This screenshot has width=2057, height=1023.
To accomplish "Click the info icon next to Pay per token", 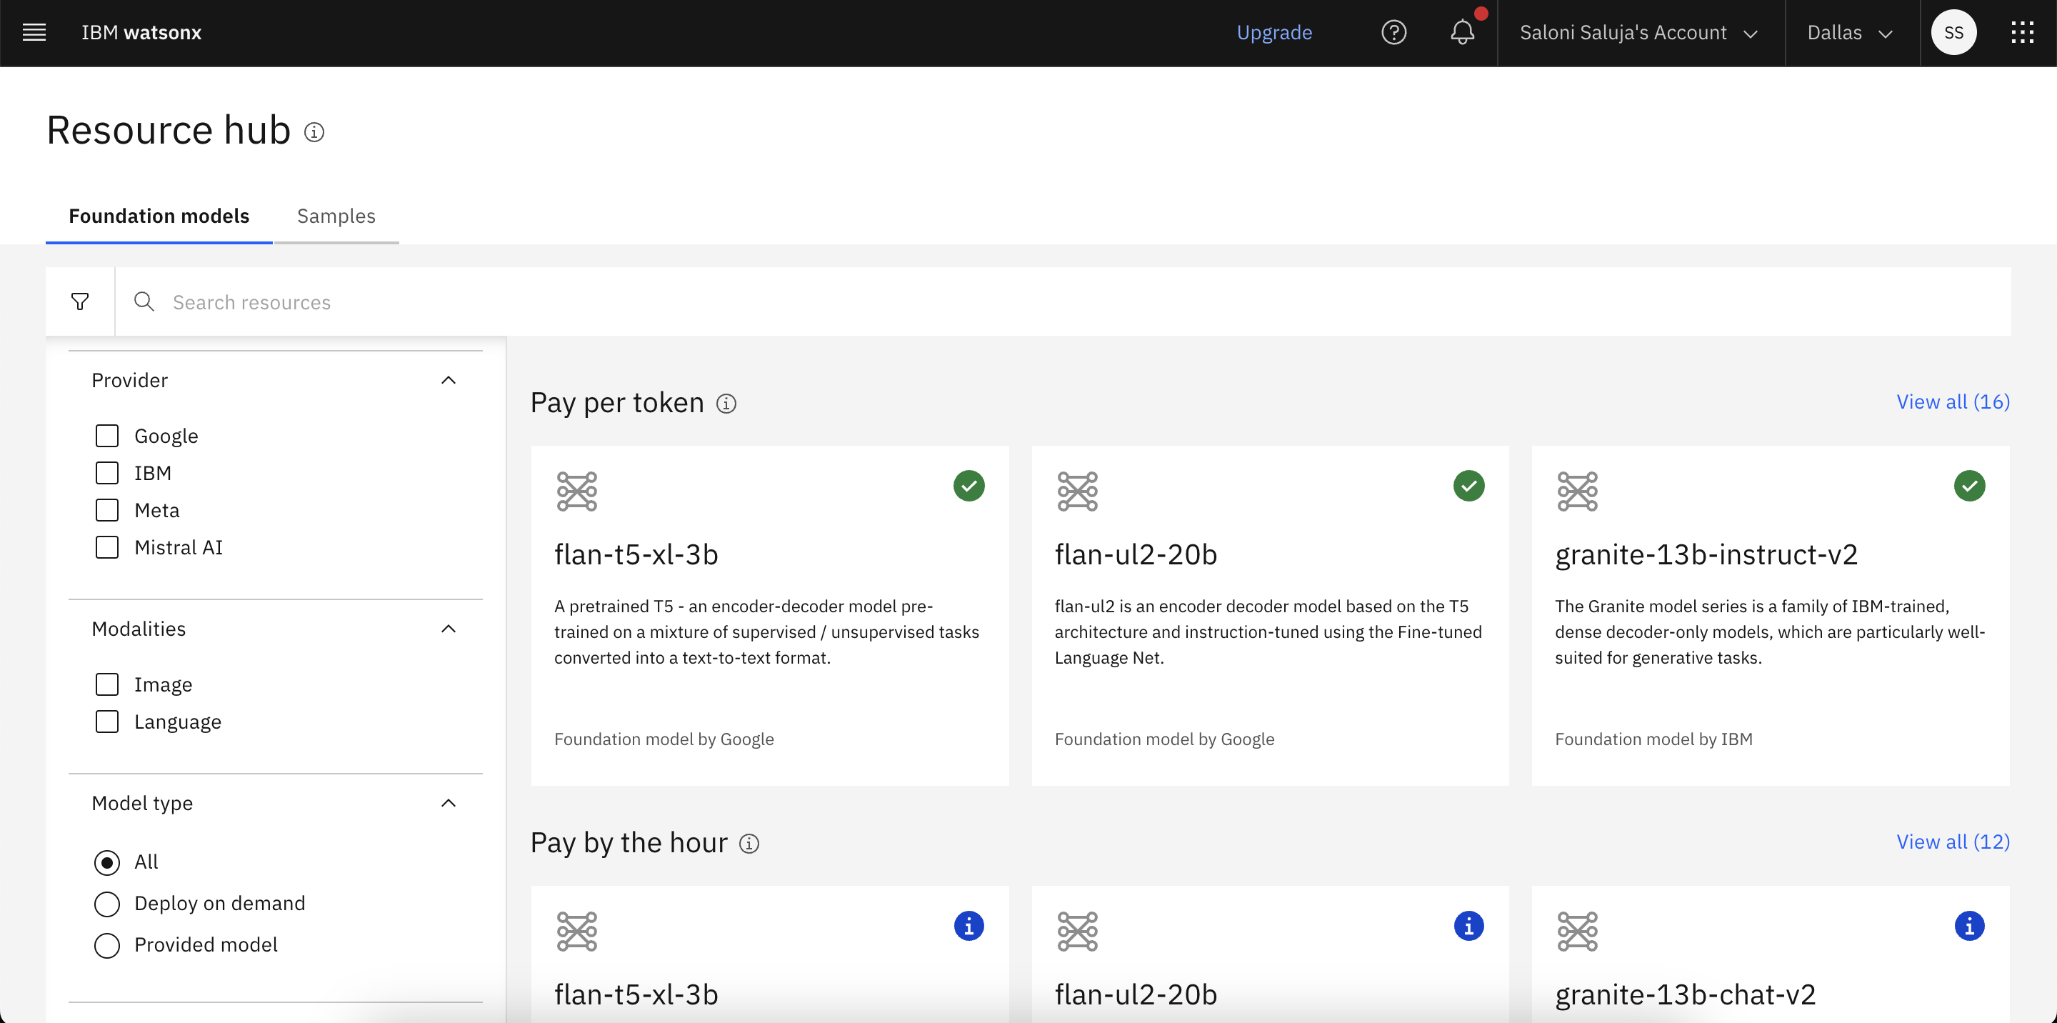I will [726, 404].
